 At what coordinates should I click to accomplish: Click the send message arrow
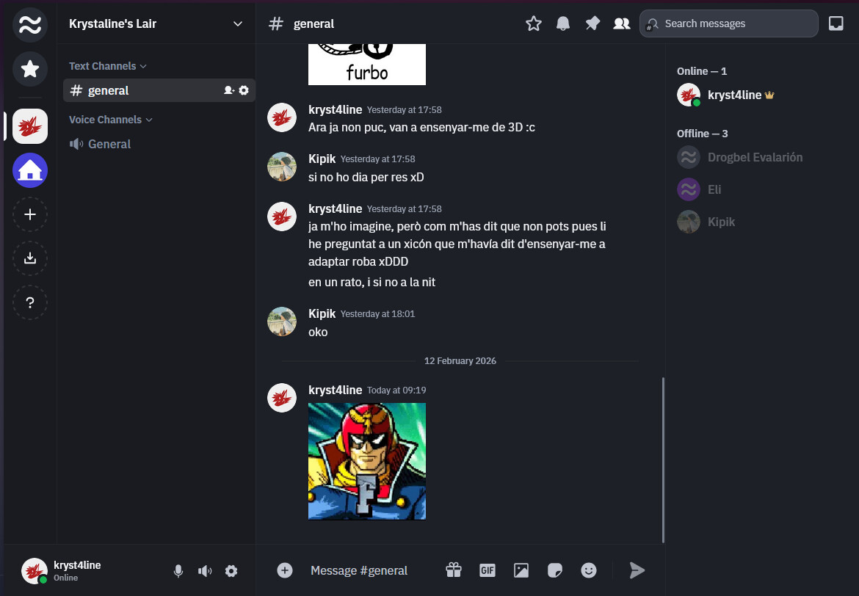pyautogui.click(x=637, y=570)
